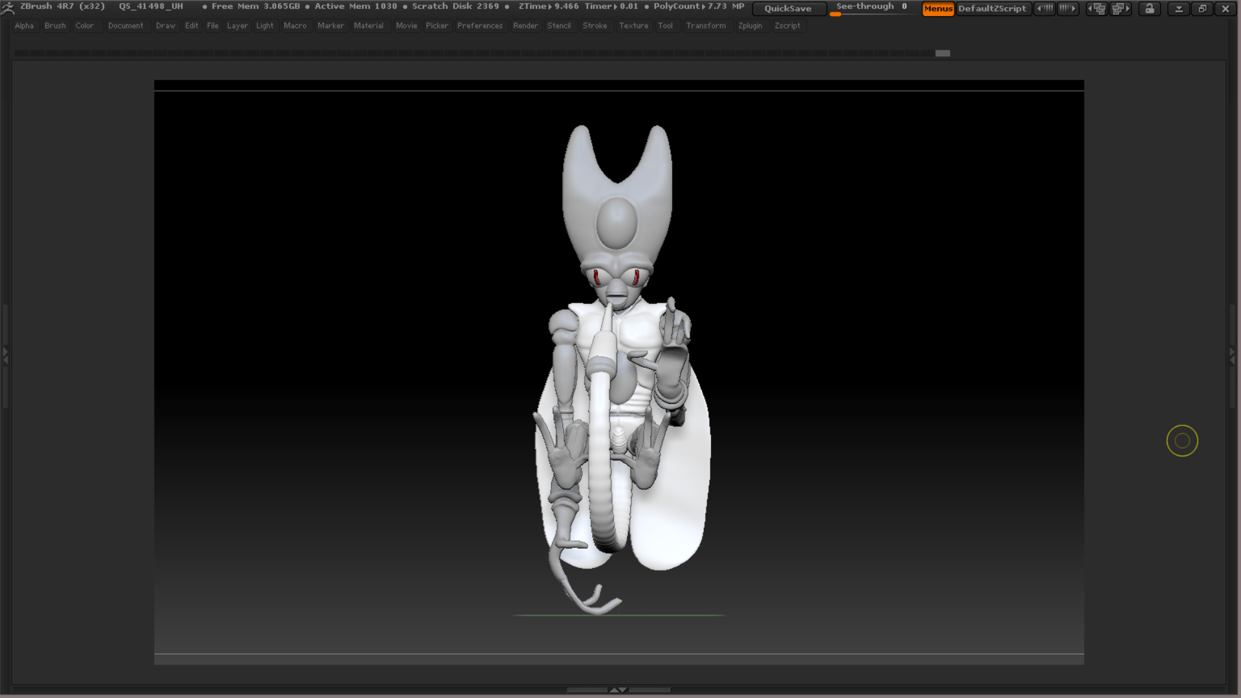Load previous UI layout icon
The width and height of the screenshot is (1241, 698).
(x=1097, y=8)
